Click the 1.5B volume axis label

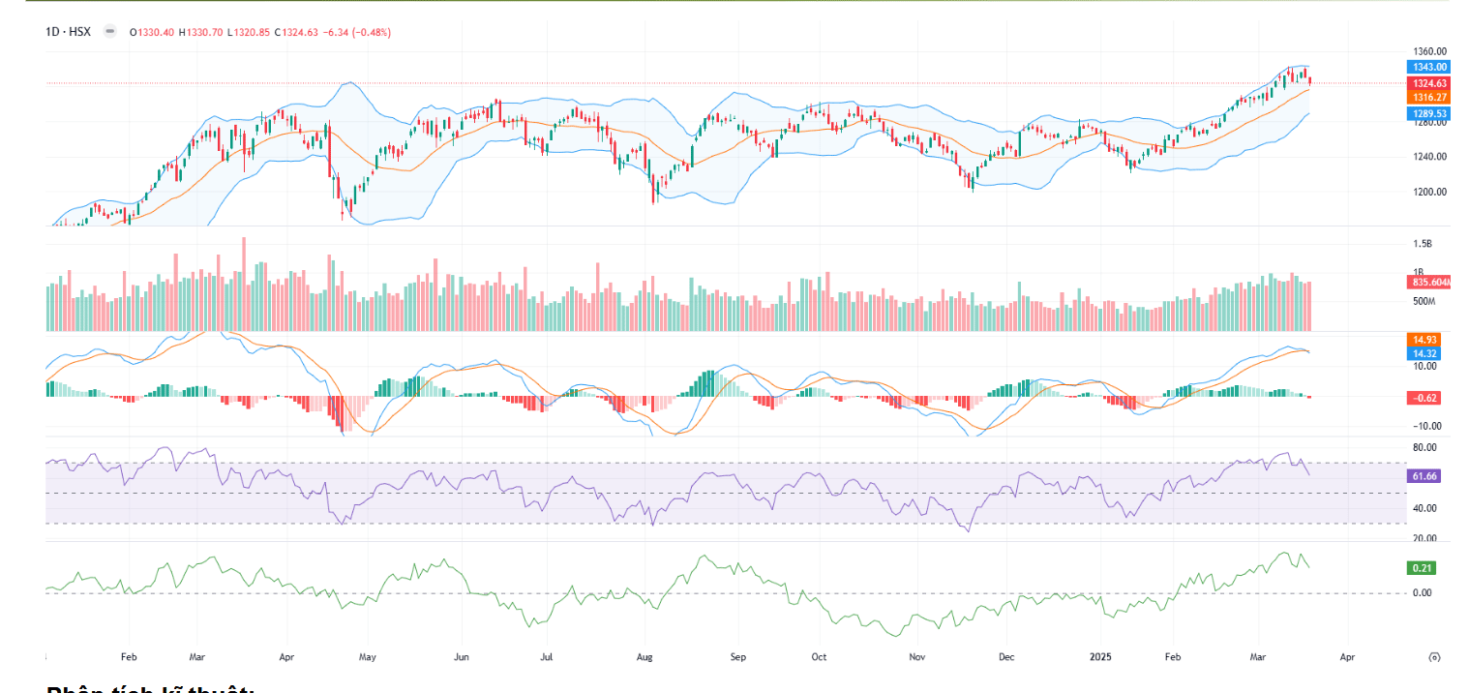click(x=1423, y=244)
